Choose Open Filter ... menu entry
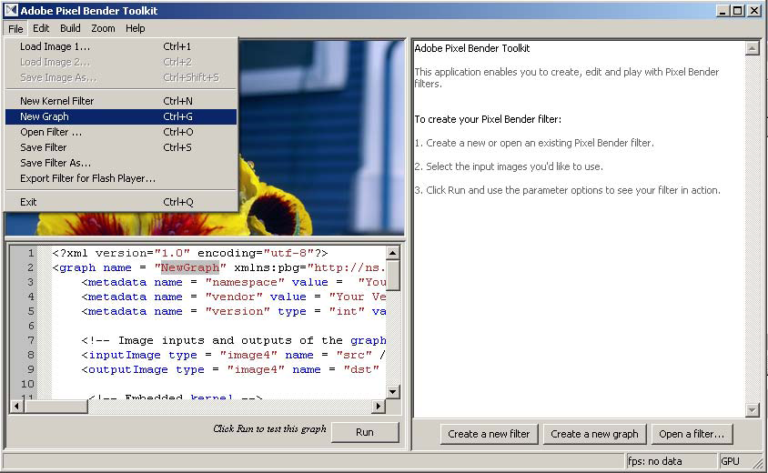This screenshot has width=768, height=473. (x=121, y=132)
